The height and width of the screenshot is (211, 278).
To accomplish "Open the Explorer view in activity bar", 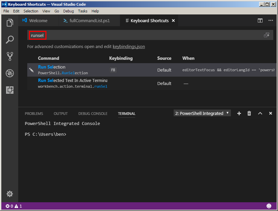I will click(10, 23).
